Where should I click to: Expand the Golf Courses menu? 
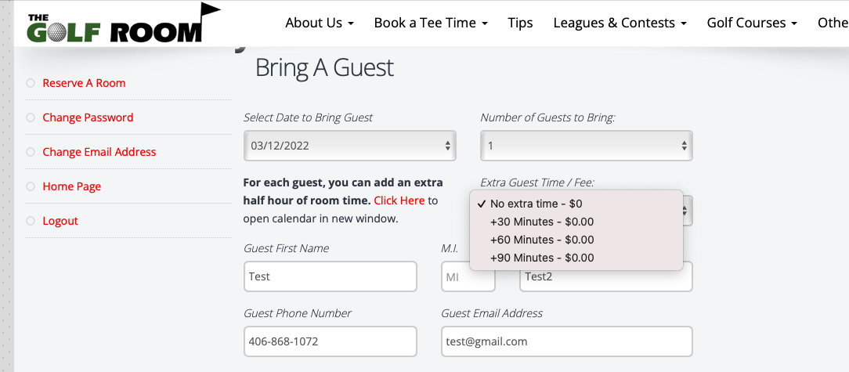[752, 23]
